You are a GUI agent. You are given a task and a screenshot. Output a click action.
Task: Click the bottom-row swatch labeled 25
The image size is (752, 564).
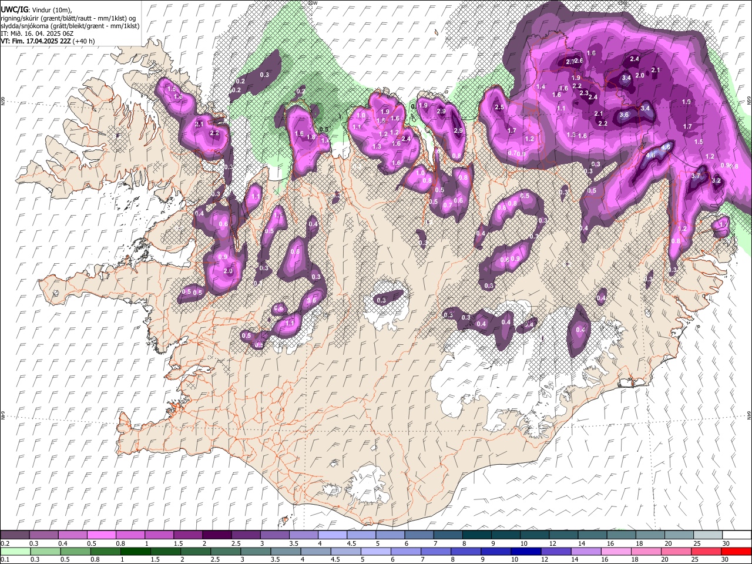pos(706,551)
